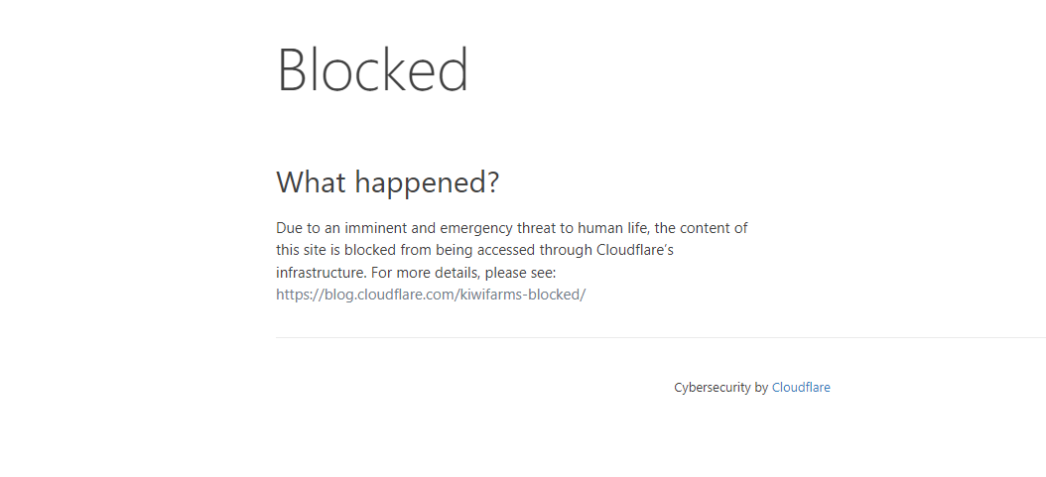This screenshot has width=1046, height=477.
Task: Click "Cloudflare's" within the paragraph text
Action: coord(635,250)
